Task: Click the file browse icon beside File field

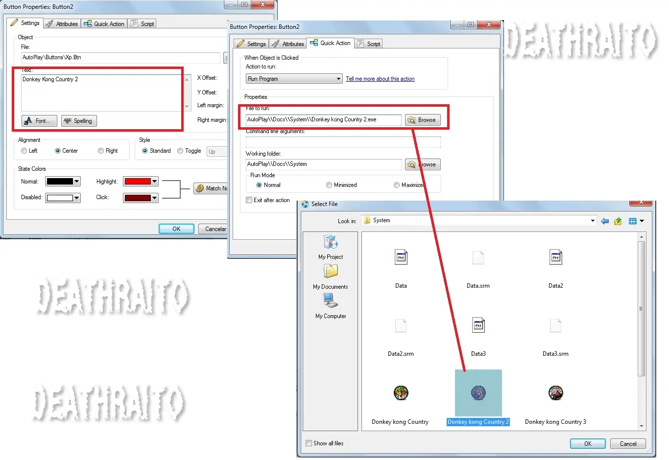Action: (x=226, y=58)
